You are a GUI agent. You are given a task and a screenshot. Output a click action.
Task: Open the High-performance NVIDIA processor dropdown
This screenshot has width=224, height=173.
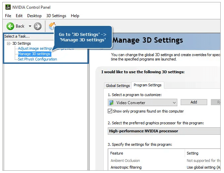tap(164, 131)
